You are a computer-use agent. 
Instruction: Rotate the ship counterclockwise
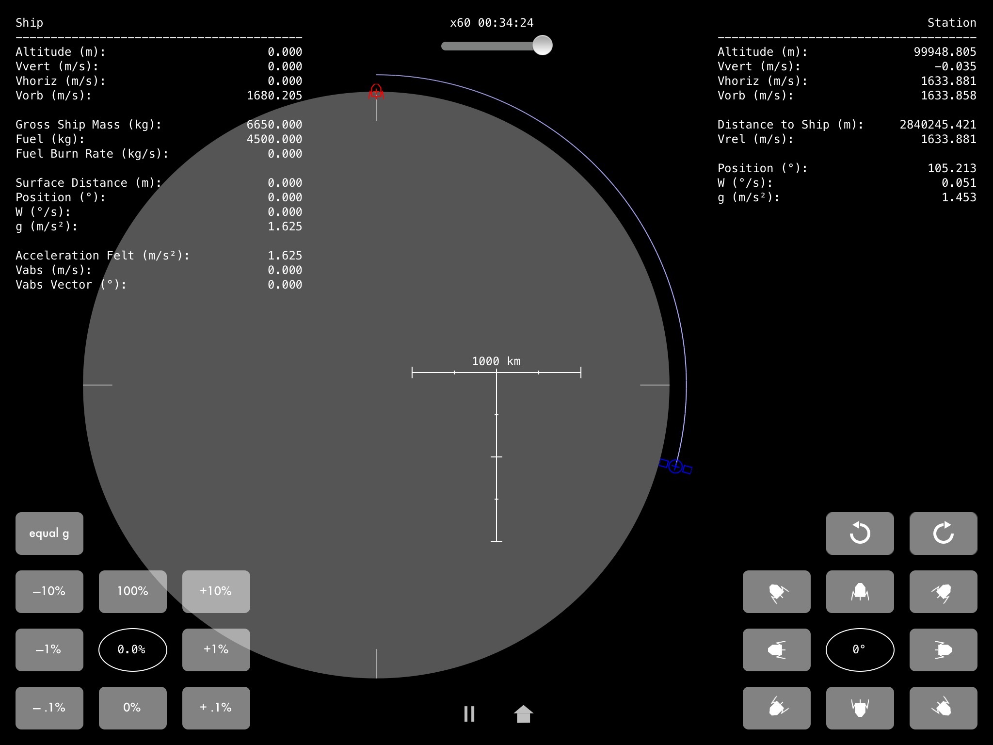click(860, 533)
